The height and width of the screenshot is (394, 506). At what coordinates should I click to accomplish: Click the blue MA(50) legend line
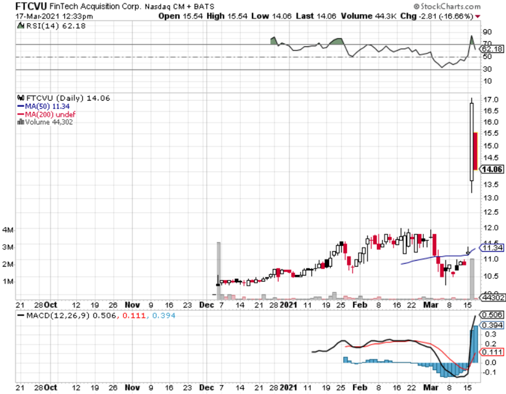pos(21,106)
